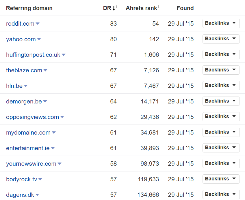Open Backlinks dropdown for yournewswire.com
This screenshot has height=200, width=245.
(x=221, y=163)
